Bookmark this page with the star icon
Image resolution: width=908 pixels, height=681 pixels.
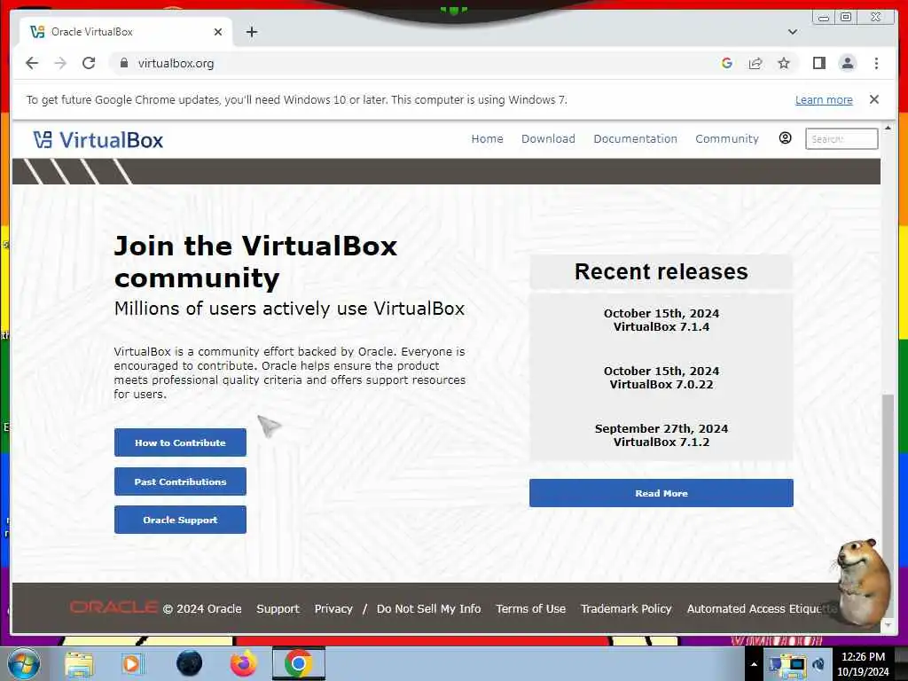coord(784,63)
